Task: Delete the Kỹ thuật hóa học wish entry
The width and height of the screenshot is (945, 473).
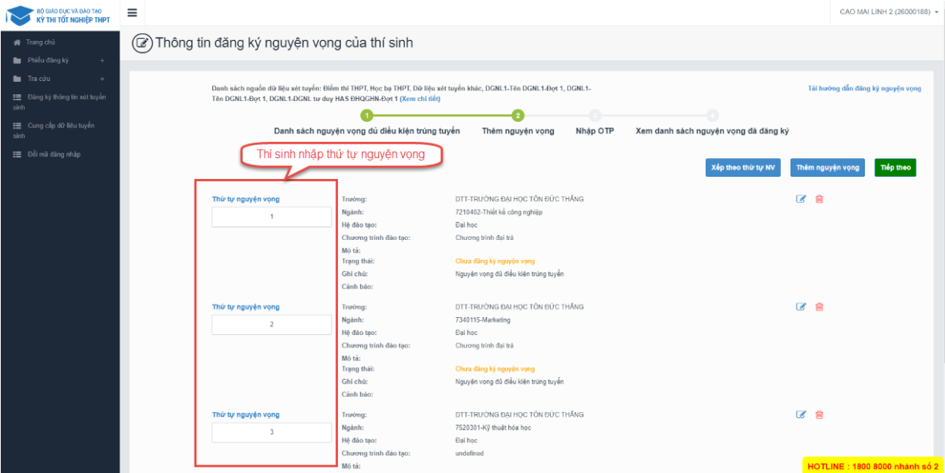Action: click(x=819, y=415)
